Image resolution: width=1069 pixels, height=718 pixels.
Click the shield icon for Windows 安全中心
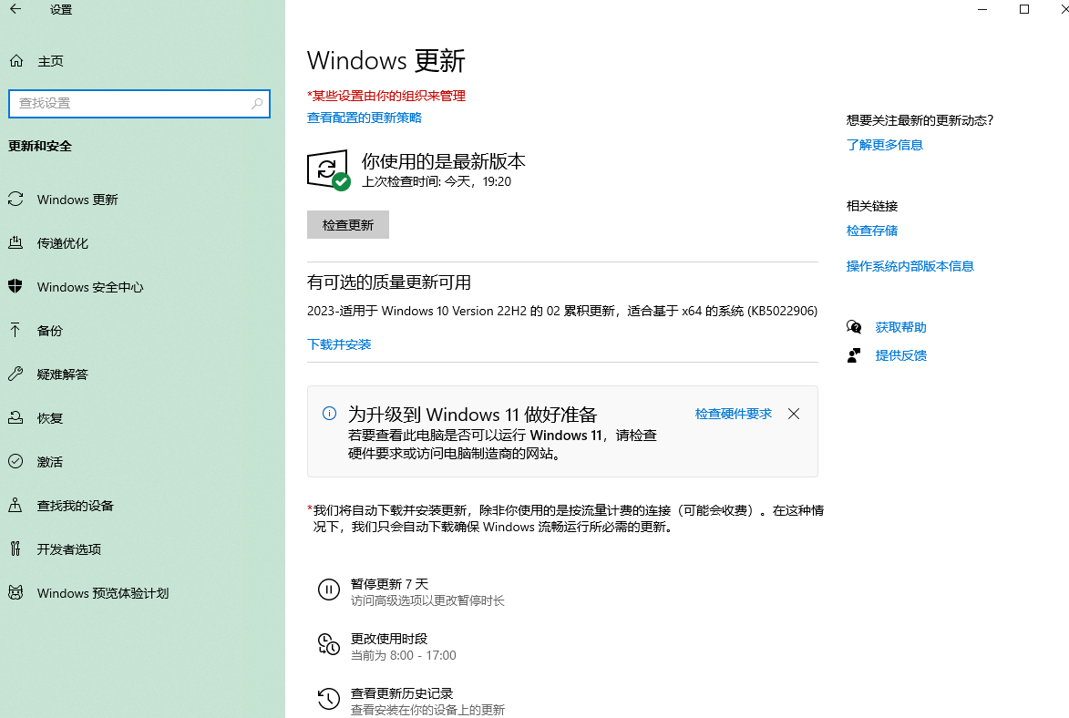[15, 286]
